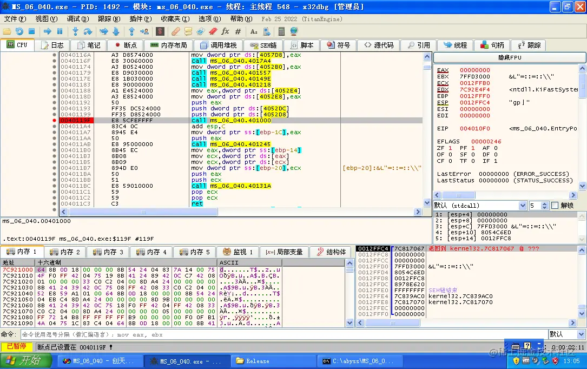
Task: Click disassembly scrollbar down arrow
Action: 427,202
